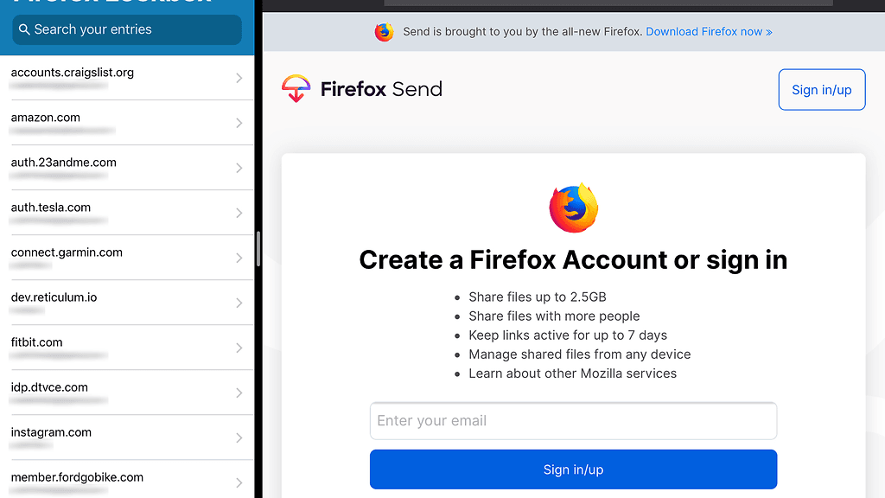Grab the split view divider handle
This screenshot has height=498, width=885.
(x=258, y=249)
